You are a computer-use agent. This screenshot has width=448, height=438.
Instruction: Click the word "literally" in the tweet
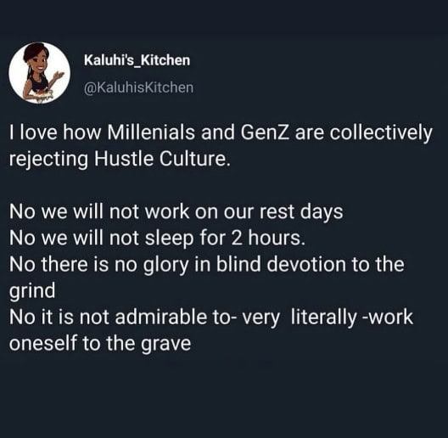click(x=324, y=318)
